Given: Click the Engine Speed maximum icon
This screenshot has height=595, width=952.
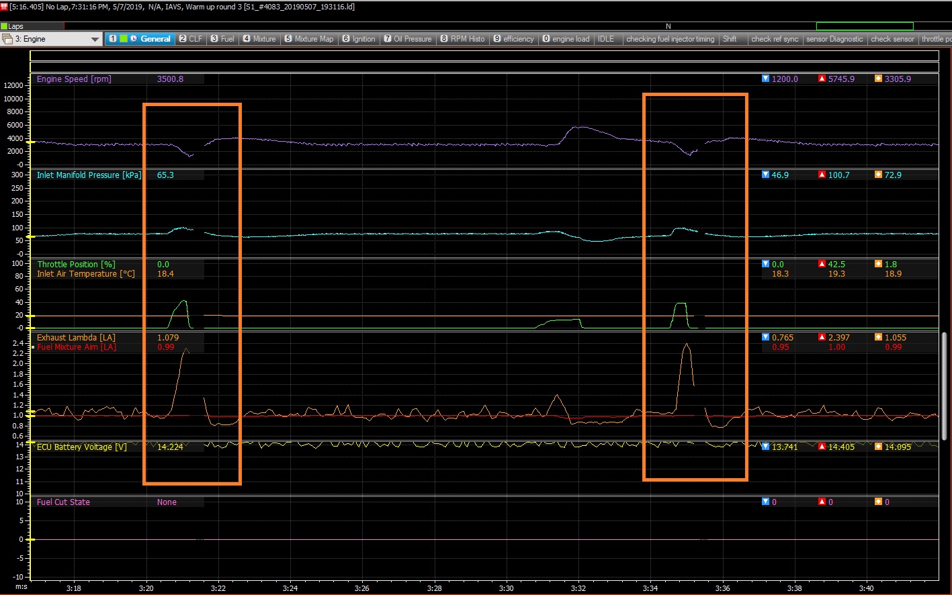Looking at the screenshot, I should (x=822, y=79).
